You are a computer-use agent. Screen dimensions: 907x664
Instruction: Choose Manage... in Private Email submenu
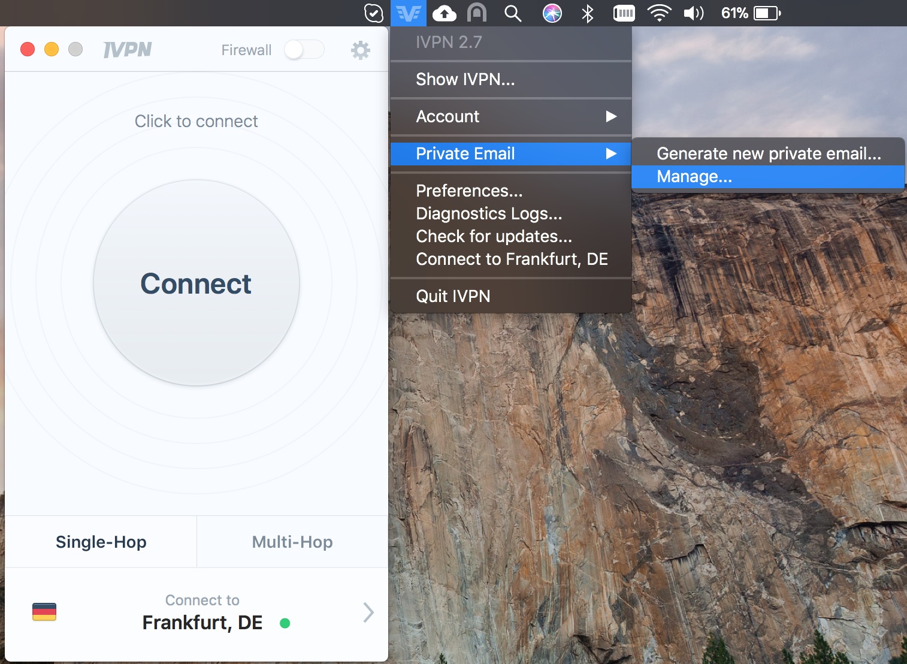tap(768, 177)
